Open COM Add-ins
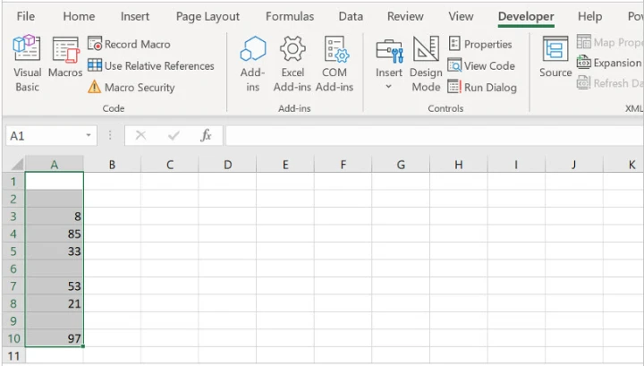644x366 pixels. [335, 64]
